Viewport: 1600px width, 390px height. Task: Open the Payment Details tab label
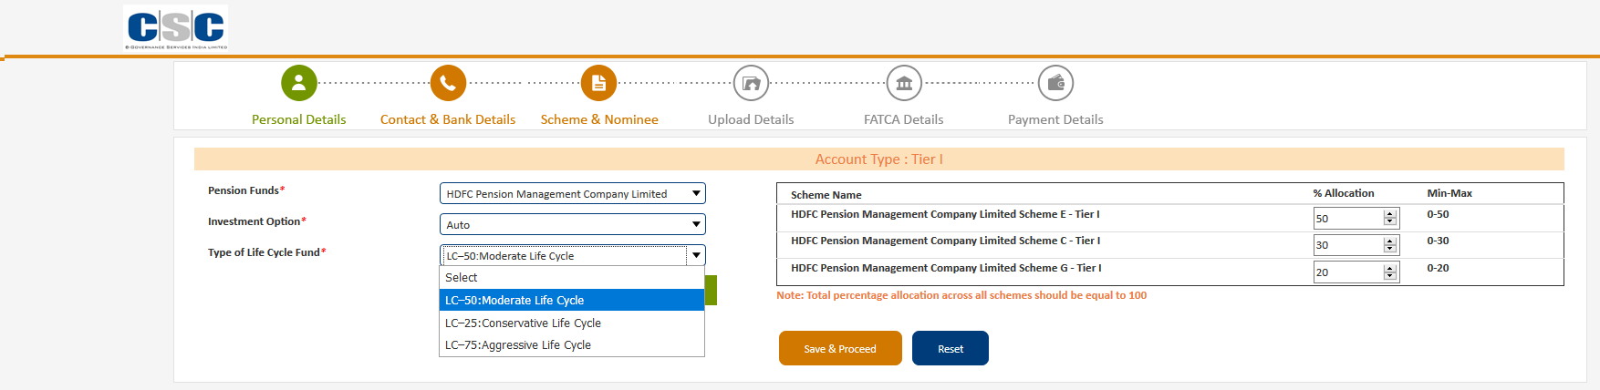(x=1055, y=119)
